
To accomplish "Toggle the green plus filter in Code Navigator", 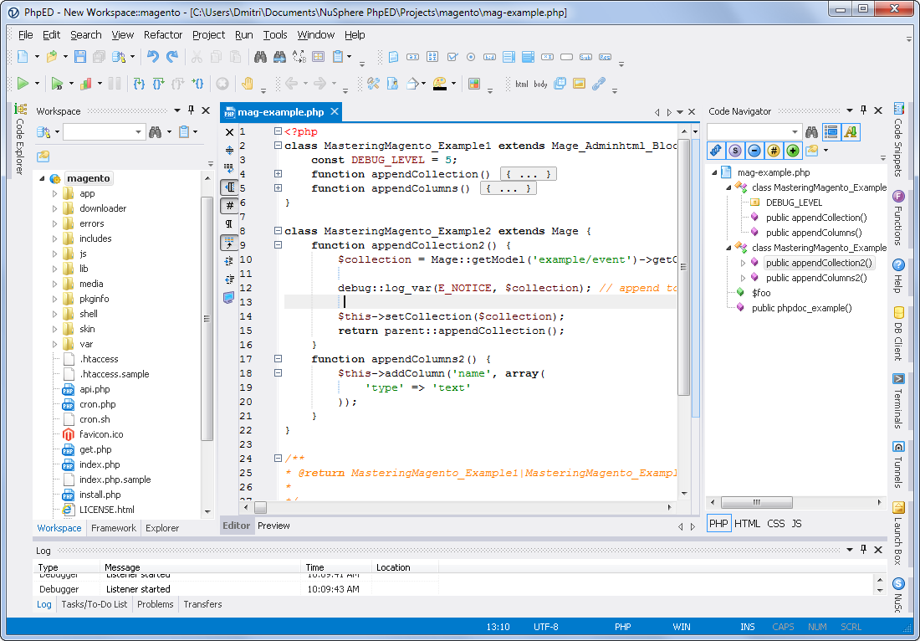I will (793, 151).
